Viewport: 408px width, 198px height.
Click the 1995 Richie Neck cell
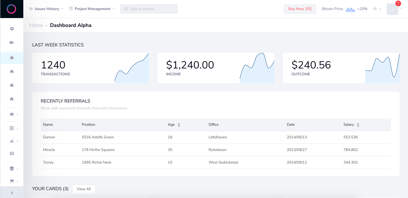(97, 162)
